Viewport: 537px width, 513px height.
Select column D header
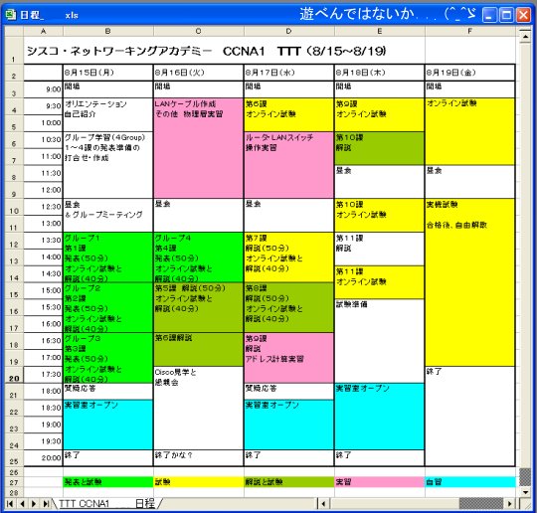coord(288,31)
